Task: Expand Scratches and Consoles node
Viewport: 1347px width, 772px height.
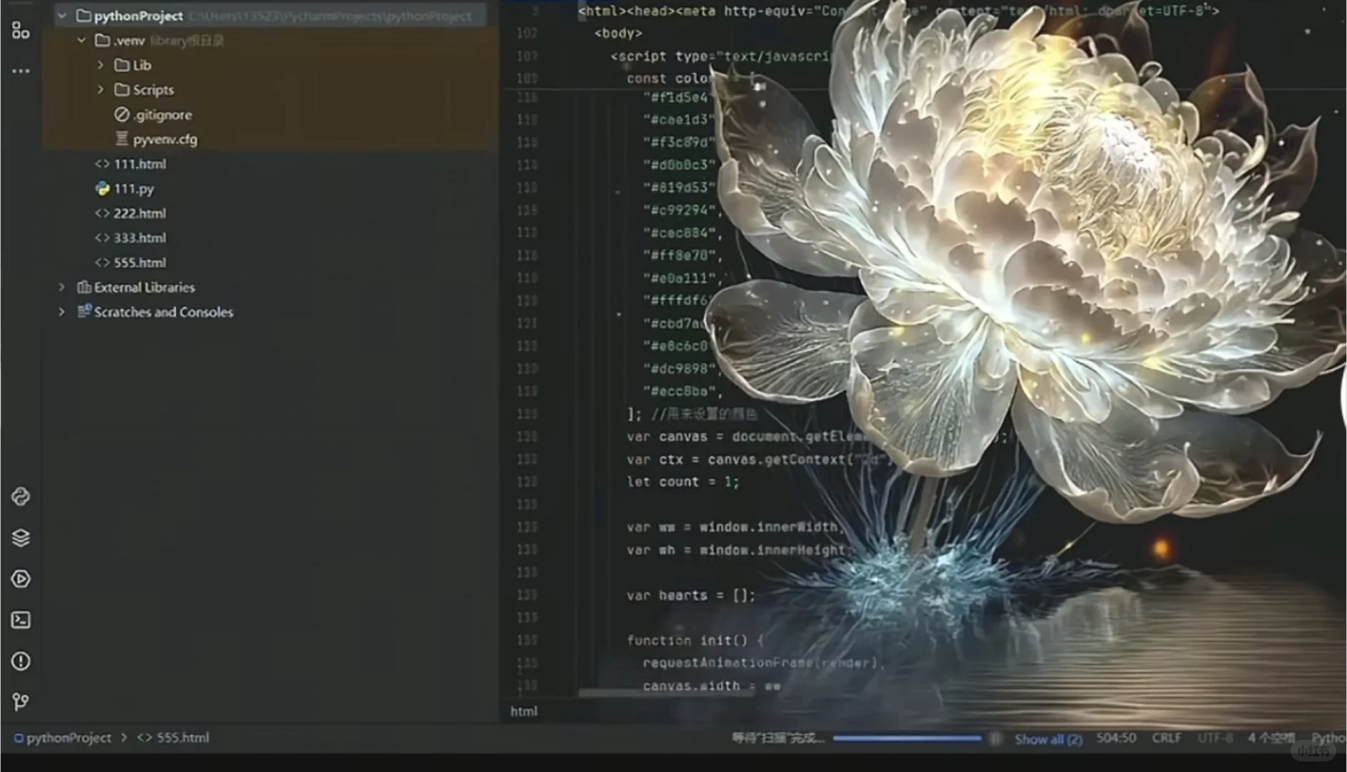Action: [62, 312]
